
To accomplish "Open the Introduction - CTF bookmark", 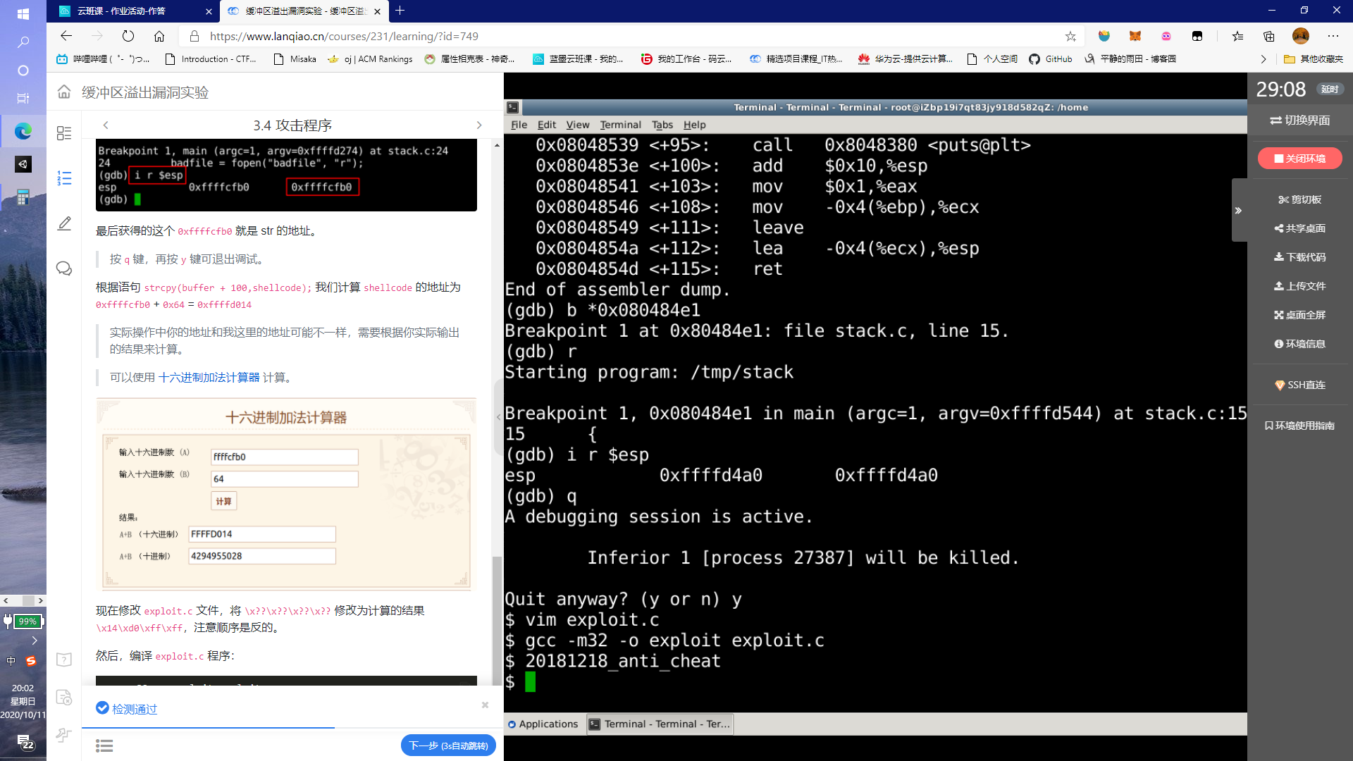I will [211, 59].
